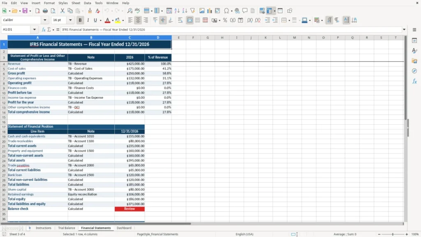The height and width of the screenshot is (237, 421).
Task: Switch to the Dashboard sheet tab
Action: [x=124, y=228]
